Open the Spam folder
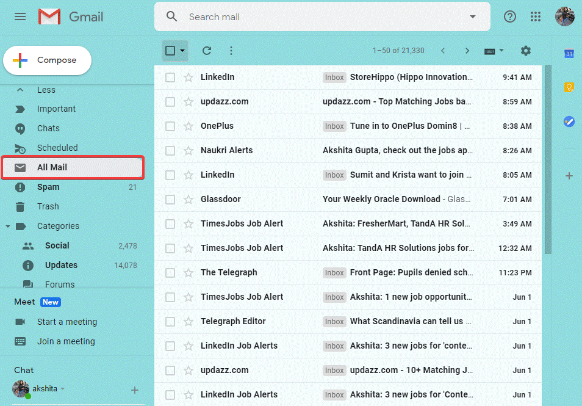Image resolution: width=582 pixels, height=406 pixels. (48, 187)
